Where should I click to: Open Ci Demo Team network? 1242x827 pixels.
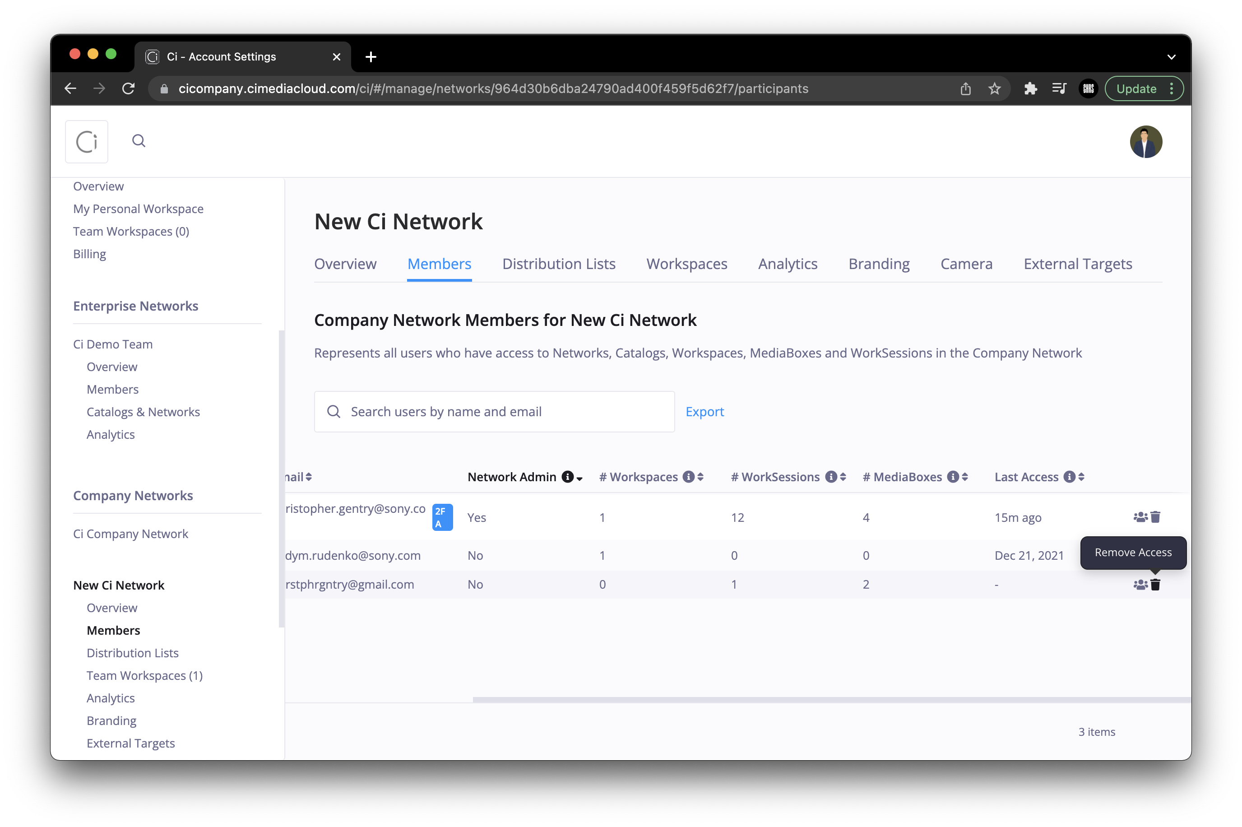pos(113,344)
